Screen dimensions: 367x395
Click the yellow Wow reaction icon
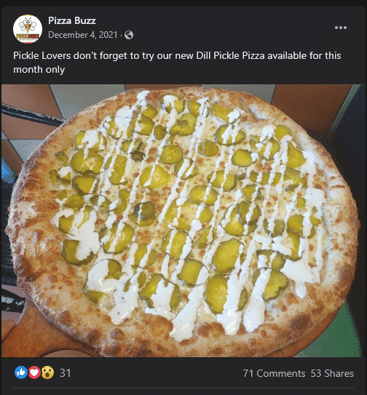[x=47, y=372]
